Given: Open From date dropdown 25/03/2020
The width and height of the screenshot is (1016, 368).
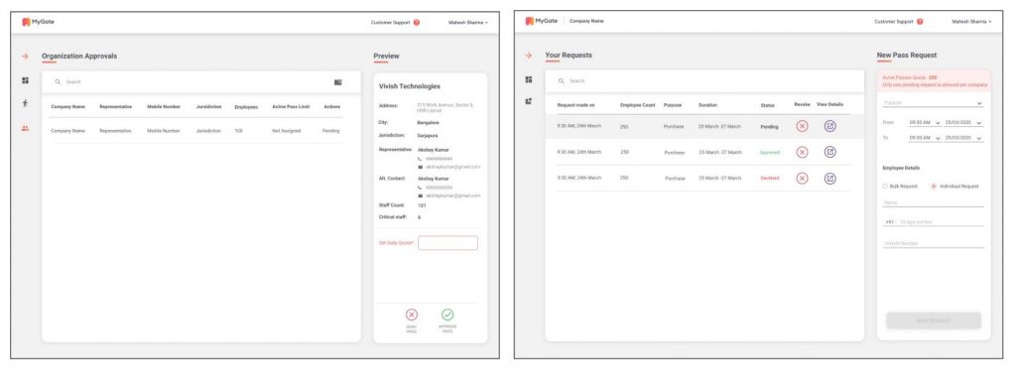Looking at the screenshot, I should [x=963, y=122].
